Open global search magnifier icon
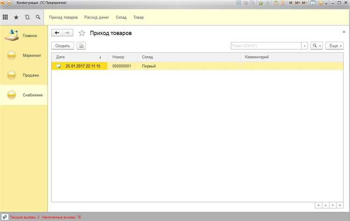The height and width of the screenshot is (221, 350). (x=38, y=17)
